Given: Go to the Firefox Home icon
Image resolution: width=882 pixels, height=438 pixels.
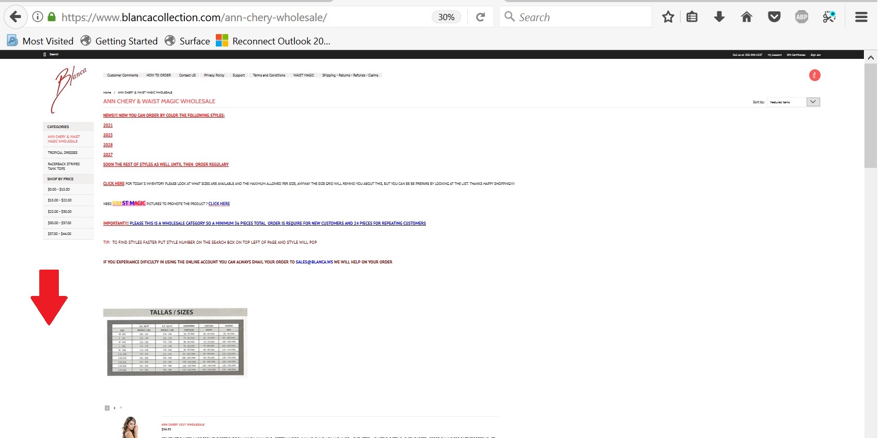Looking at the screenshot, I should click(x=746, y=17).
